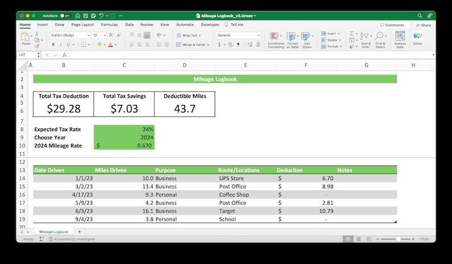Click the Save icon in title bar

(x=85, y=15)
